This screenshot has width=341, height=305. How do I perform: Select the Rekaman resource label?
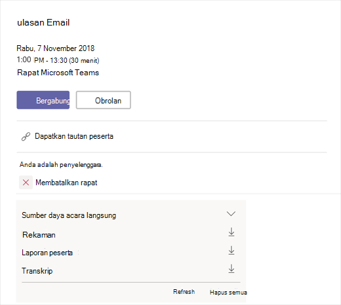[39, 235]
